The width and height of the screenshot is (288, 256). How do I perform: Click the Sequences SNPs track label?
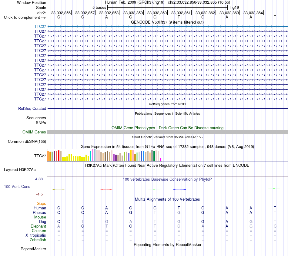point(36,120)
